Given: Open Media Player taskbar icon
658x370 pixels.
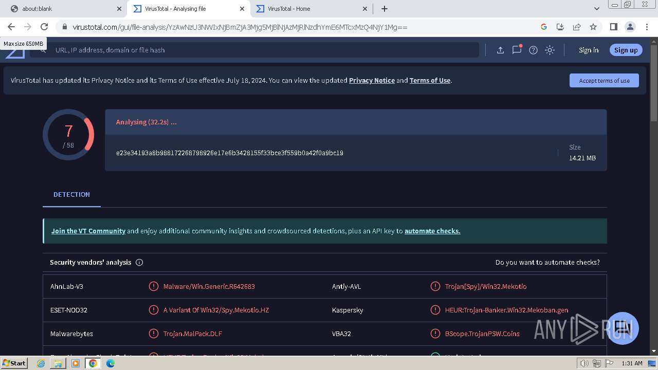Looking at the screenshot, I should point(76,363).
